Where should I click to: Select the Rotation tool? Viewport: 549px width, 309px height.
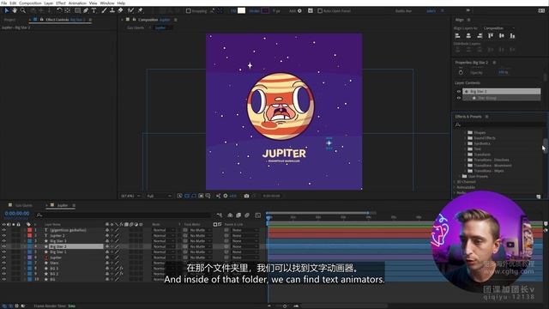(x=59, y=11)
